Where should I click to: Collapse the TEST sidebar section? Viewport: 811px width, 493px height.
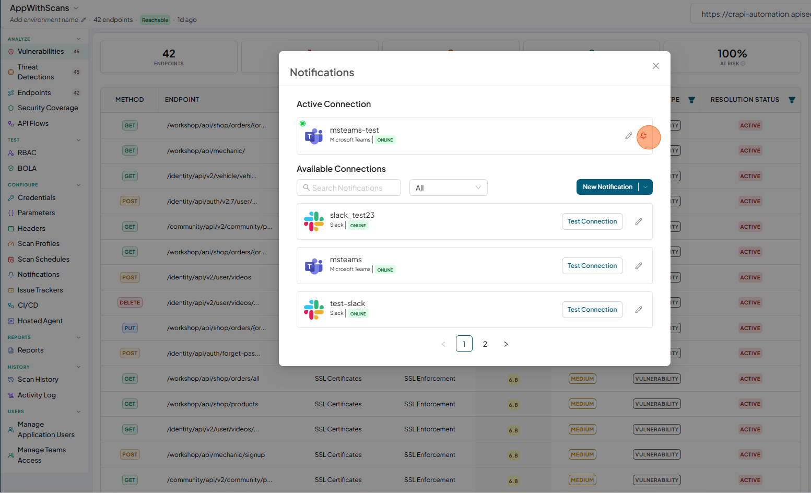[x=79, y=140]
